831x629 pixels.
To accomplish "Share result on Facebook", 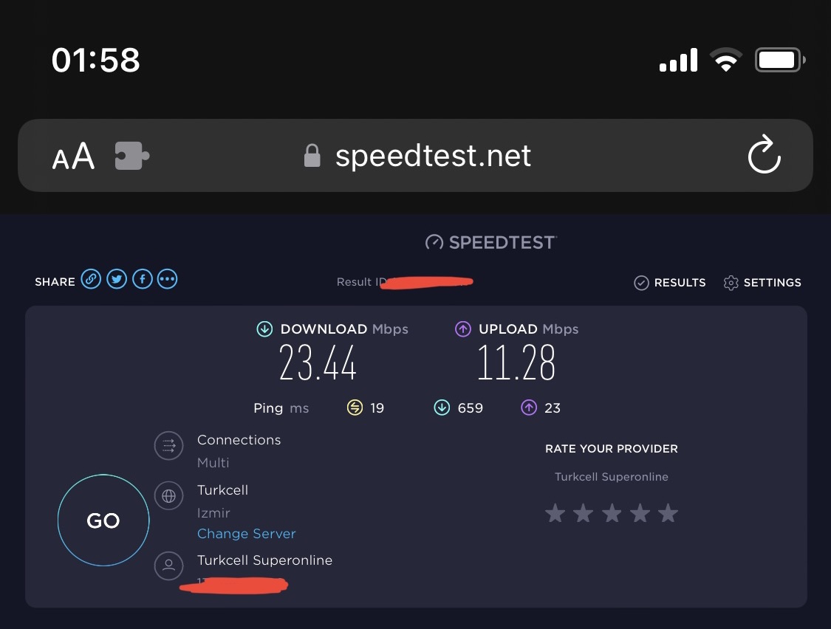I will pyautogui.click(x=142, y=279).
